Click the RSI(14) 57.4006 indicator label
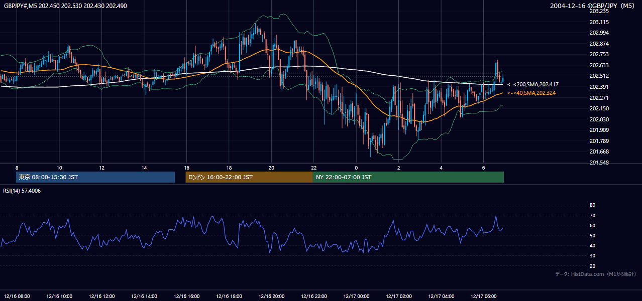The height and width of the screenshot is (301, 642). [x=22, y=191]
